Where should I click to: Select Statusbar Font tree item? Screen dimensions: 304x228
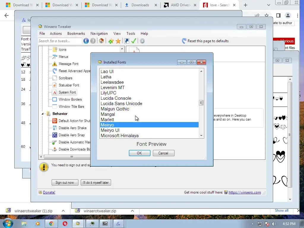point(69,85)
